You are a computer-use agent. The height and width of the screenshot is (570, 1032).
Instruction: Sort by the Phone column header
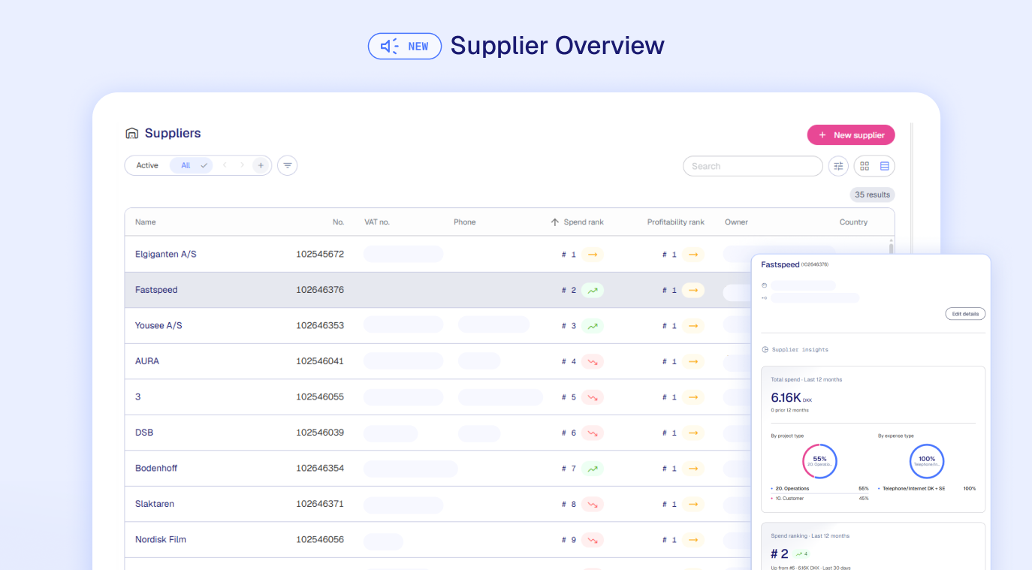(465, 222)
